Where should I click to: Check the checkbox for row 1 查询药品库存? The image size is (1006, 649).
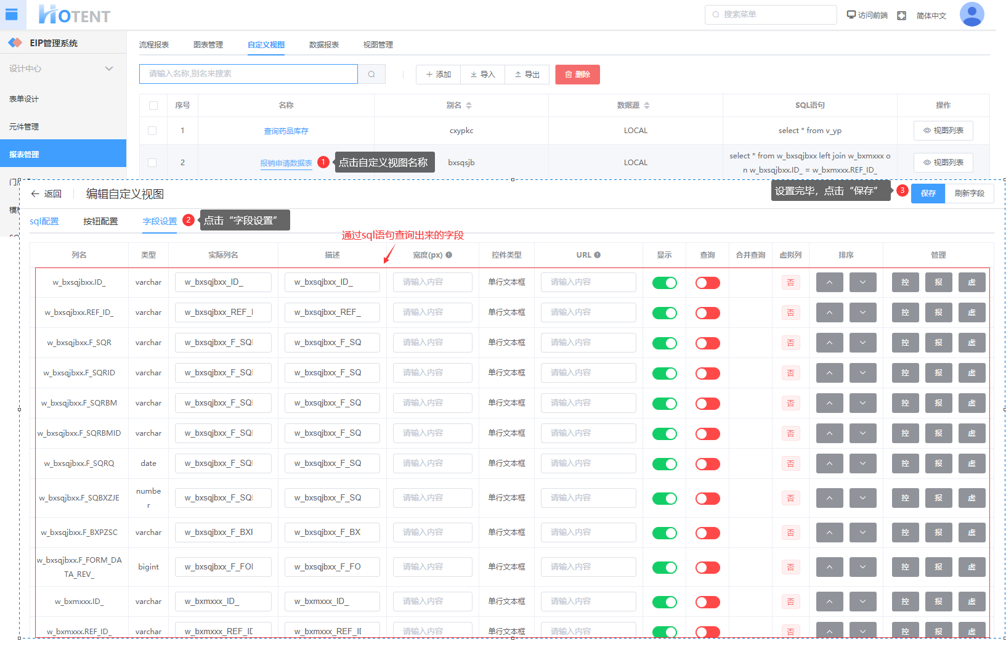point(153,131)
